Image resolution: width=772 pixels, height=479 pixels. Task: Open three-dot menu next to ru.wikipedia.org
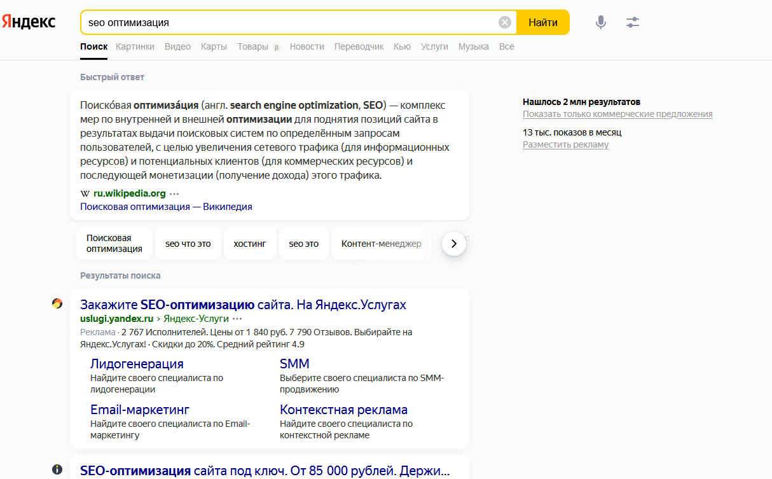174,193
